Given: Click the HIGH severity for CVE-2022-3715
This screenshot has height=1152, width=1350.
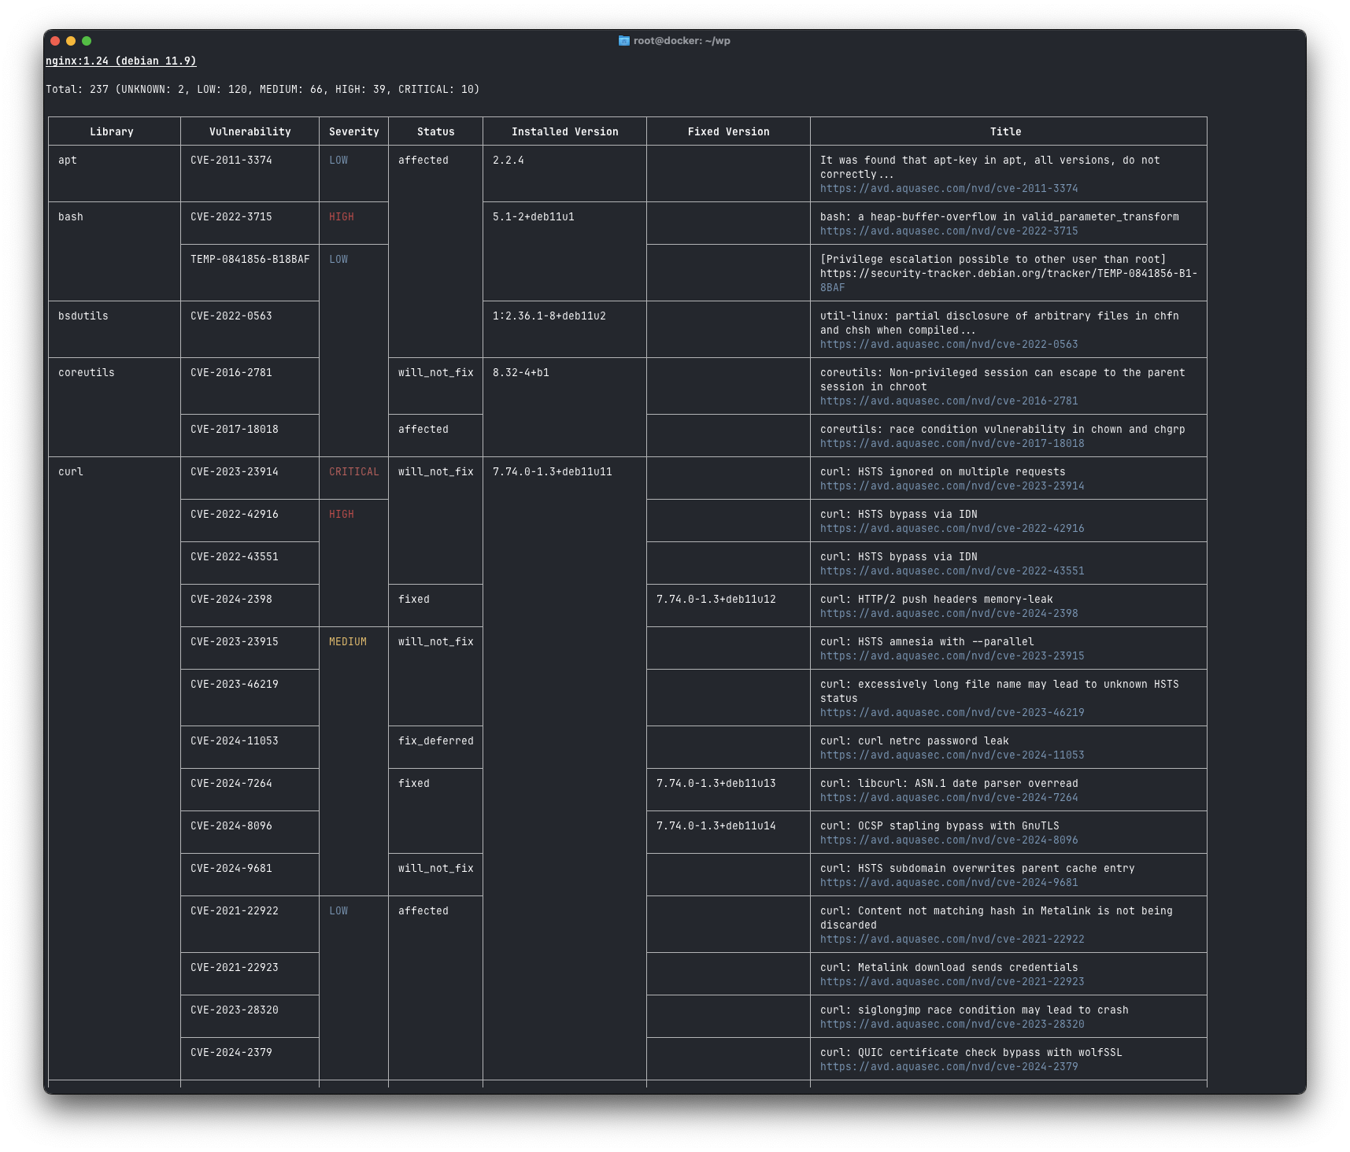Looking at the screenshot, I should point(342,217).
